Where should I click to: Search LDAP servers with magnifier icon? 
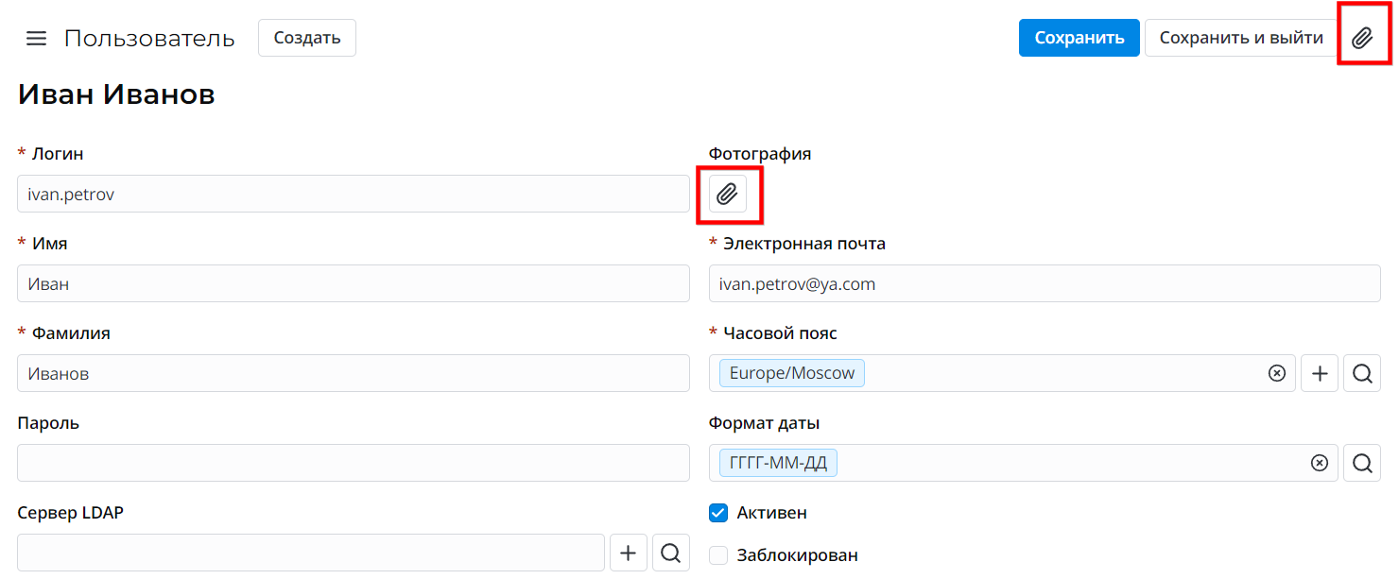[671, 553]
